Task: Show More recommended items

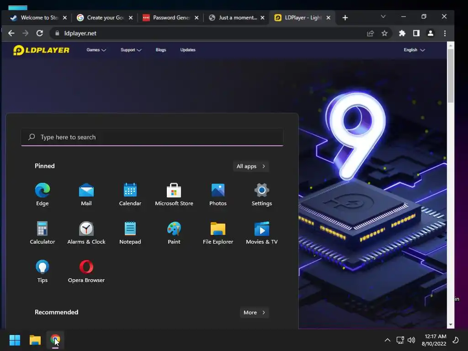Action: point(254,313)
